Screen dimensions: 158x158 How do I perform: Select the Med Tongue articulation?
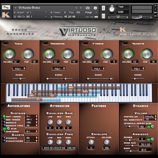(4, 119)
